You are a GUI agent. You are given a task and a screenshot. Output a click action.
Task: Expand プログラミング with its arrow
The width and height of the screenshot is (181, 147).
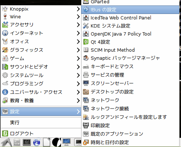[x=78, y=84]
